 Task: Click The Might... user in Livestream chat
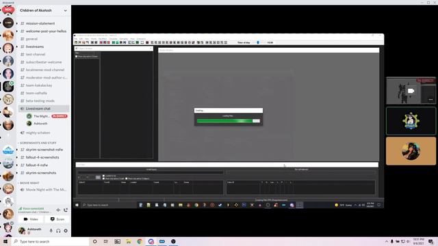point(41,116)
